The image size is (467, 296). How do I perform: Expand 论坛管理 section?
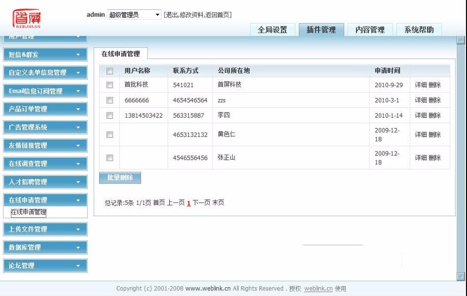[x=45, y=265]
